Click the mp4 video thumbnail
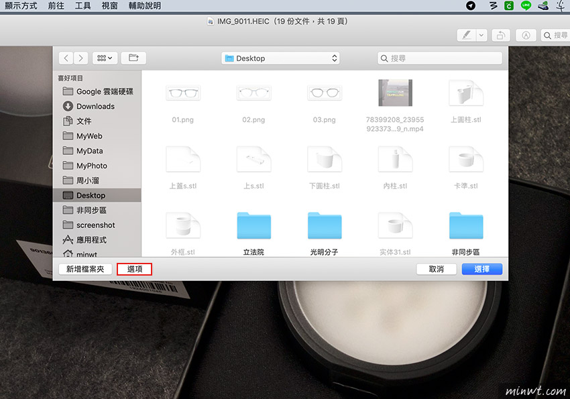The height and width of the screenshot is (399, 570). tap(395, 93)
